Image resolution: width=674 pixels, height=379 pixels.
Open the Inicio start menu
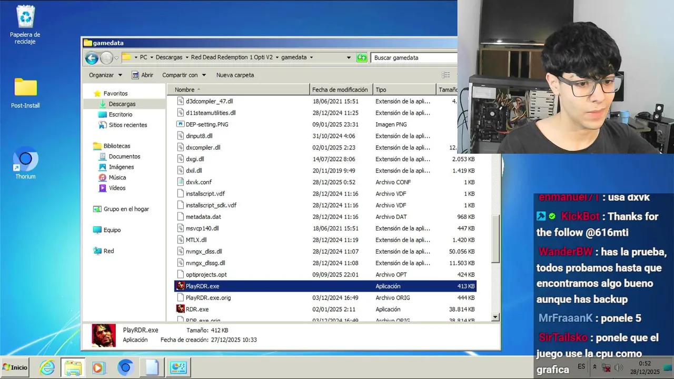(15, 367)
